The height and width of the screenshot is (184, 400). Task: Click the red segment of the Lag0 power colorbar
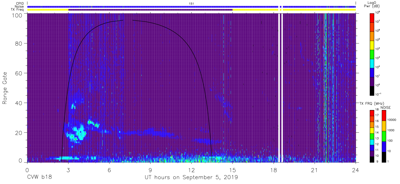coord(372,18)
